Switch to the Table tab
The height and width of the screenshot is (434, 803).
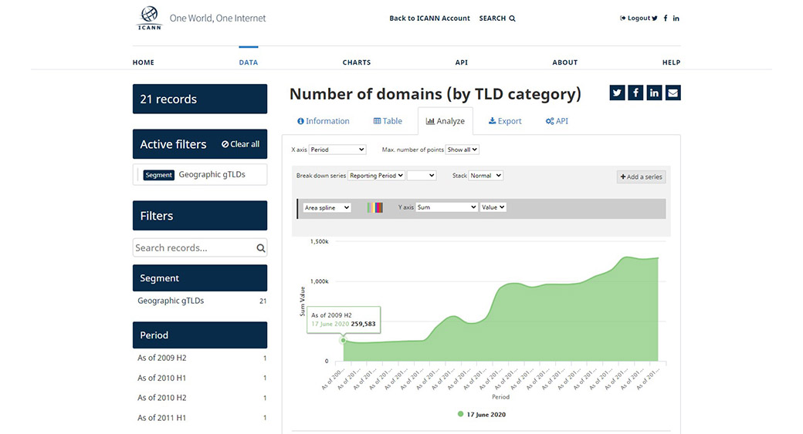(x=388, y=121)
